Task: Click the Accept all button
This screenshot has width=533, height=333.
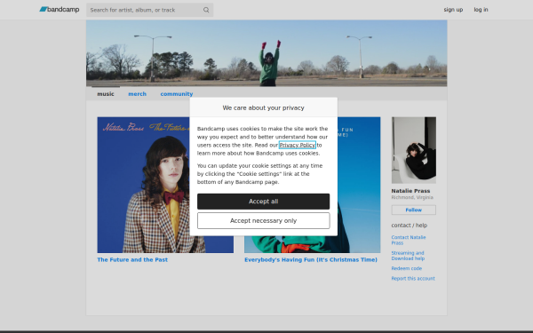Action: pos(264,202)
